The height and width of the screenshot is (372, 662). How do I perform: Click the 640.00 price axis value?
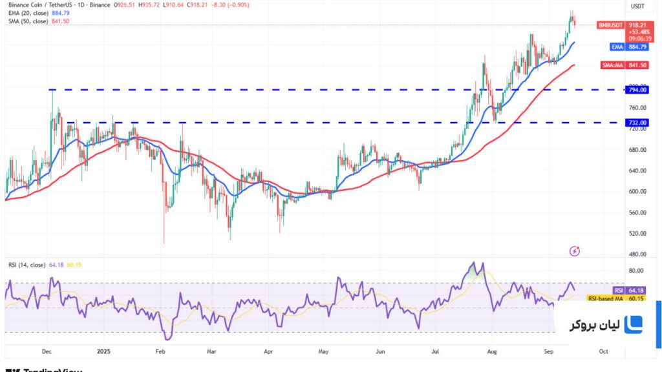(x=637, y=170)
